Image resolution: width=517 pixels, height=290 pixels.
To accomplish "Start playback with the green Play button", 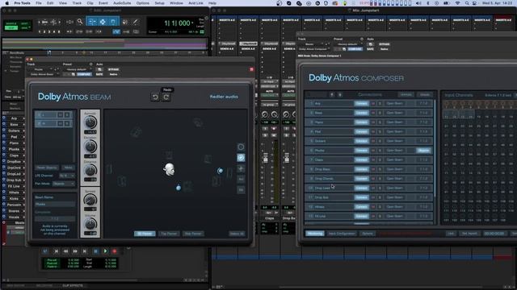I will click(105, 251).
